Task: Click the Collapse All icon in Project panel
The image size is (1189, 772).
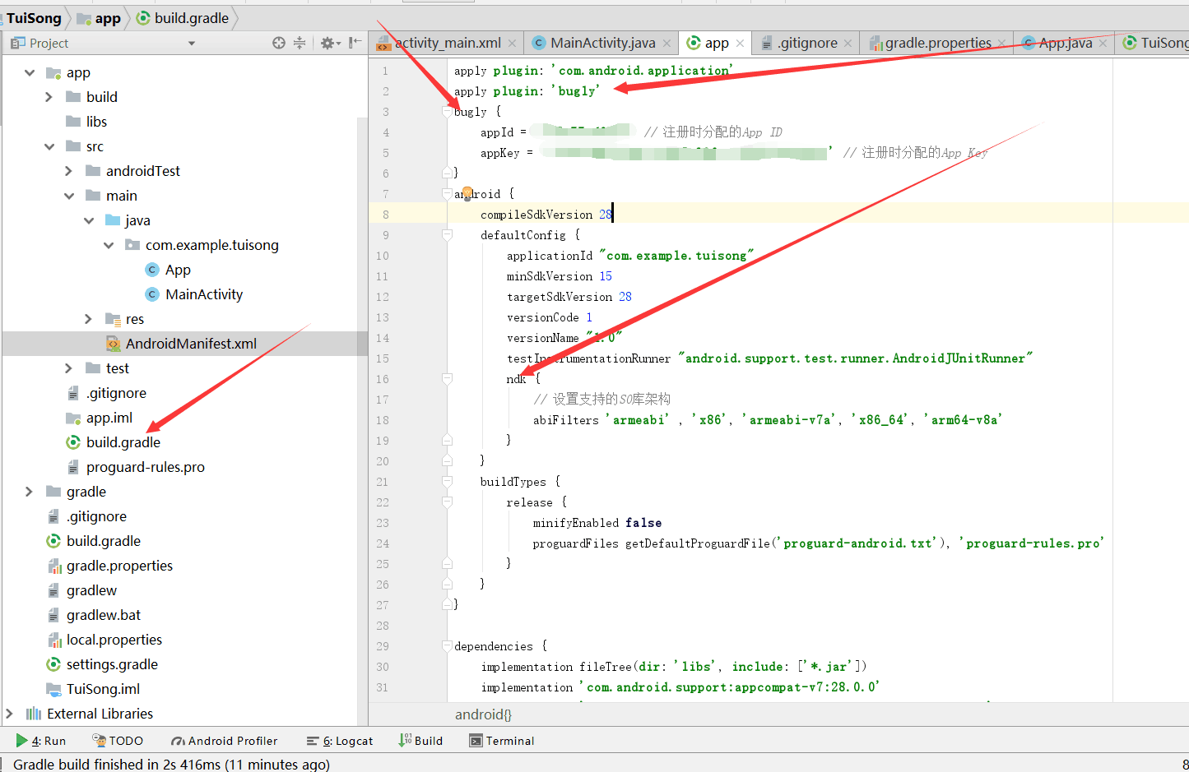Action: coord(298,42)
